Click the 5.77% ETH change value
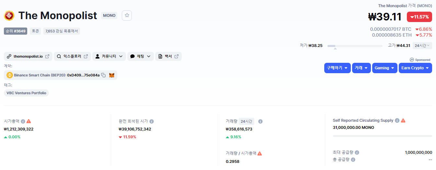436x170 pixels. (424, 35)
